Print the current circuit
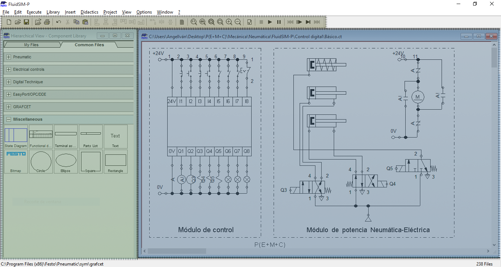Screen dimensions: 501x267 coord(47,22)
